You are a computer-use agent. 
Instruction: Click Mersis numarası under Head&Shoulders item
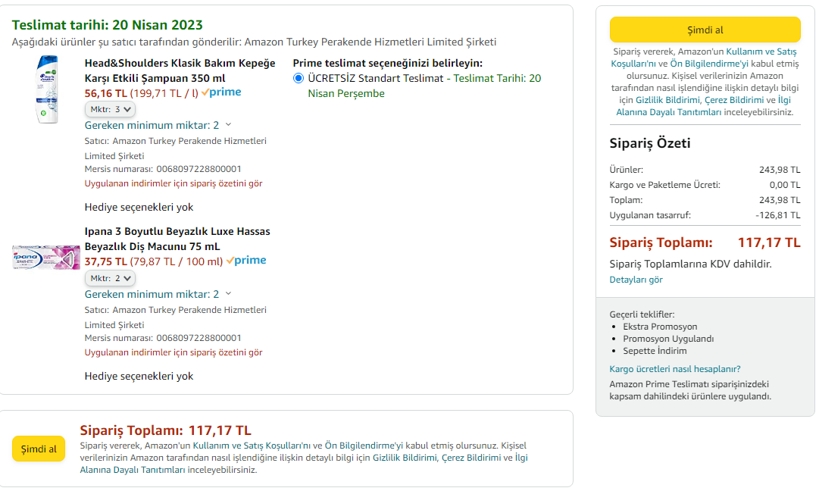click(x=163, y=169)
